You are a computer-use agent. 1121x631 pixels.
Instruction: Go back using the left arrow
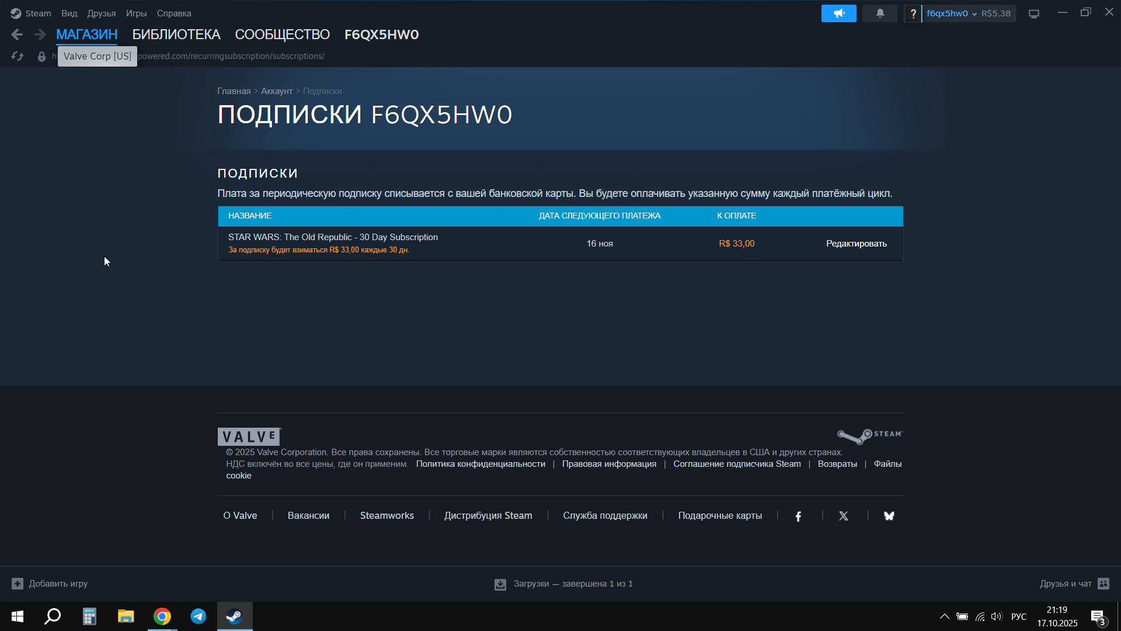click(17, 34)
